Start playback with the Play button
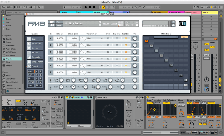This screenshot has height=136, width=224. pos(86,7)
